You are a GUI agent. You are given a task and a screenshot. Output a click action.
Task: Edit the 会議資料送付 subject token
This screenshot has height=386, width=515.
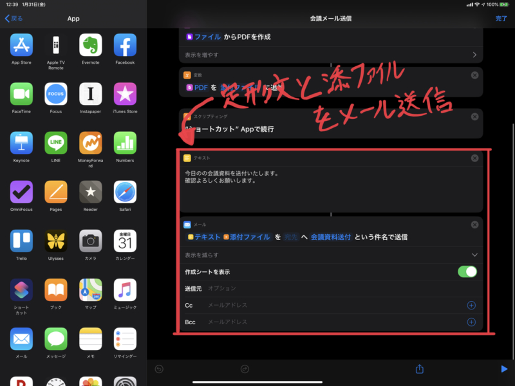(x=331, y=237)
